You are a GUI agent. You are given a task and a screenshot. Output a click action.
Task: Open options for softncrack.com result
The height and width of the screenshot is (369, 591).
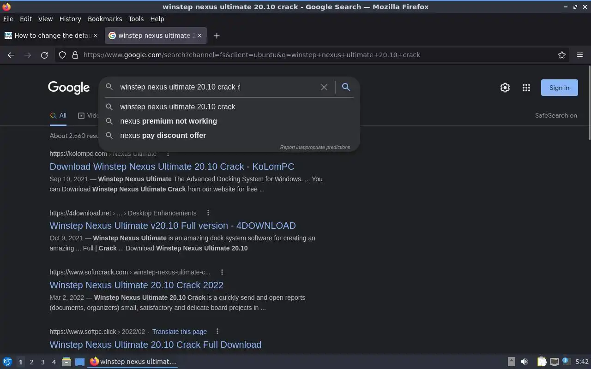coord(222,272)
